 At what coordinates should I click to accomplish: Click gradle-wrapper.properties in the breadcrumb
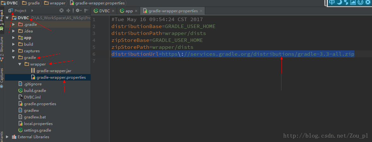[97, 3]
